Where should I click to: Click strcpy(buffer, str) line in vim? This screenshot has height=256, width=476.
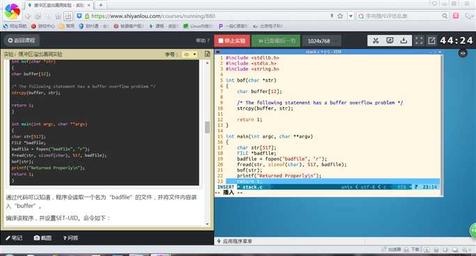265,108
